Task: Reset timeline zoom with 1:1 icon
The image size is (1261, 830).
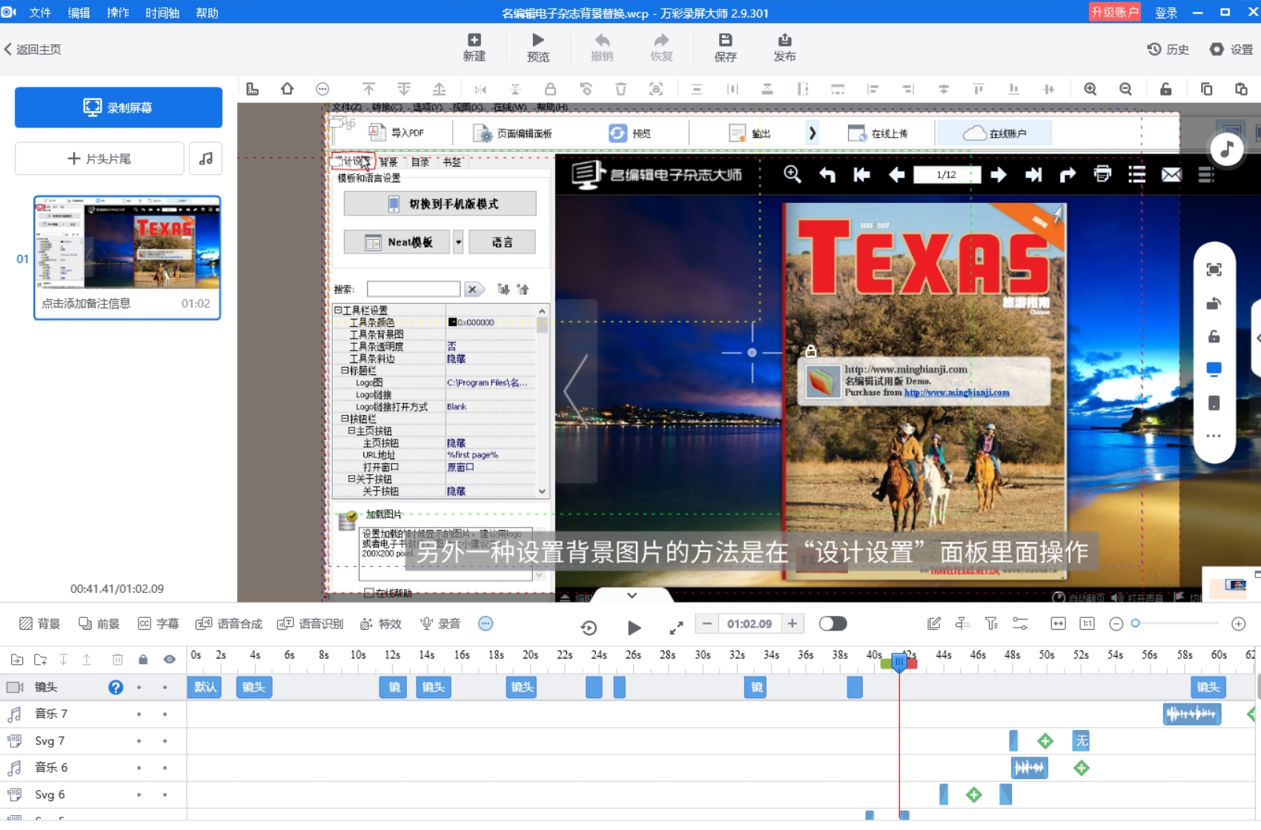Action: [1087, 624]
